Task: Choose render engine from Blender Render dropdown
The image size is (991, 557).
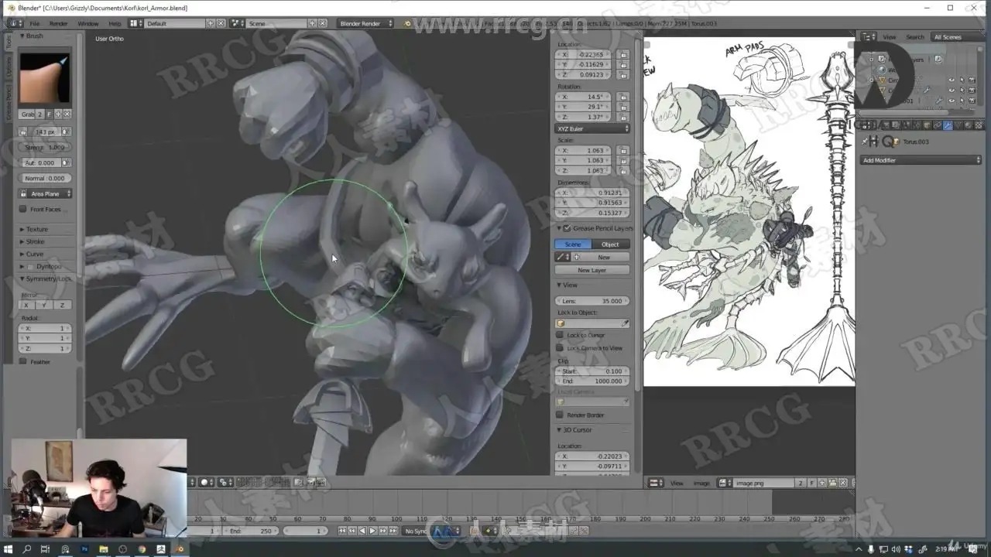Action: tap(365, 23)
